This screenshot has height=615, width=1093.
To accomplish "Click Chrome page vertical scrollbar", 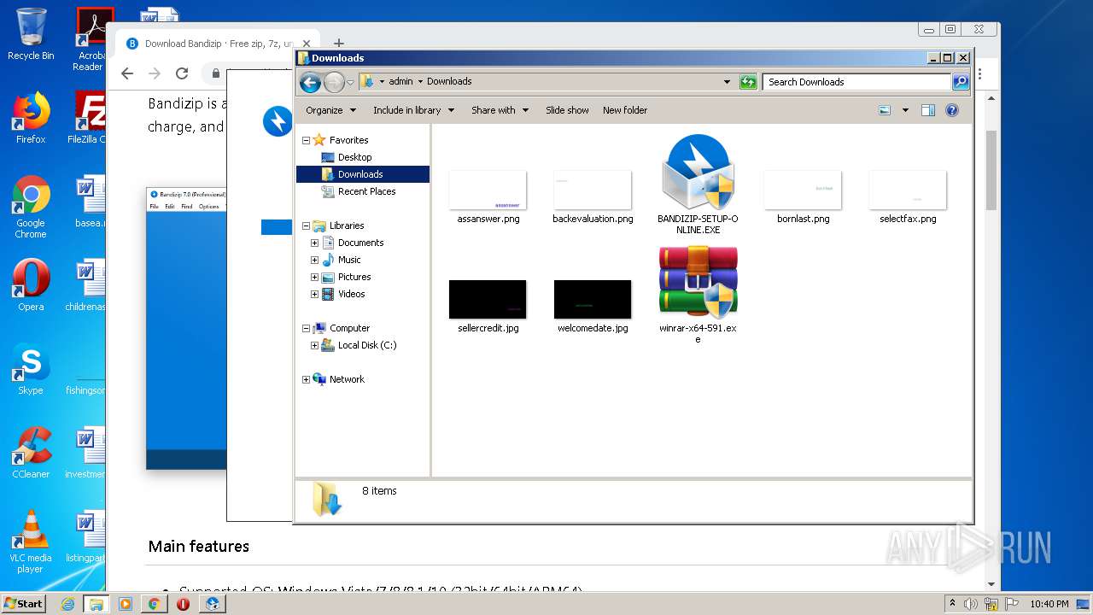I will pos(991,171).
